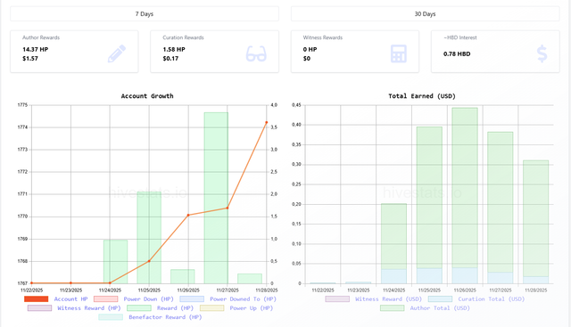Image resolution: width=571 pixels, height=327 pixels.
Task: Click the 11/27/2025 reward bar in Account Growth
Action: [x=216, y=198]
